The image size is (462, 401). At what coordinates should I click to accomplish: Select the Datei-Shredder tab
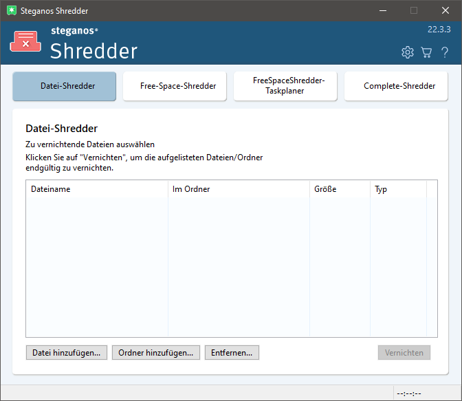[64, 86]
